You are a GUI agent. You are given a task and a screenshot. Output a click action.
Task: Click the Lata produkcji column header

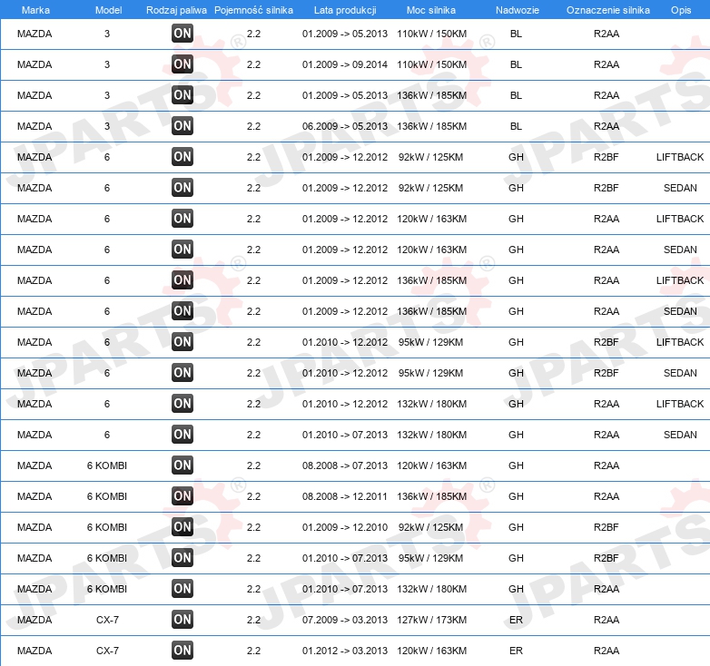pos(345,10)
